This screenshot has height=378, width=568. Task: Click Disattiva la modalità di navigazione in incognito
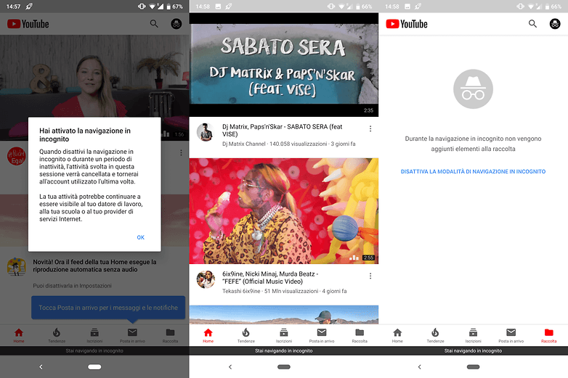tap(473, 171)
